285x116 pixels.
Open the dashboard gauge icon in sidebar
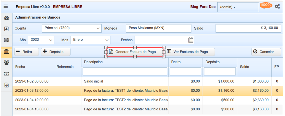(6, 18)
